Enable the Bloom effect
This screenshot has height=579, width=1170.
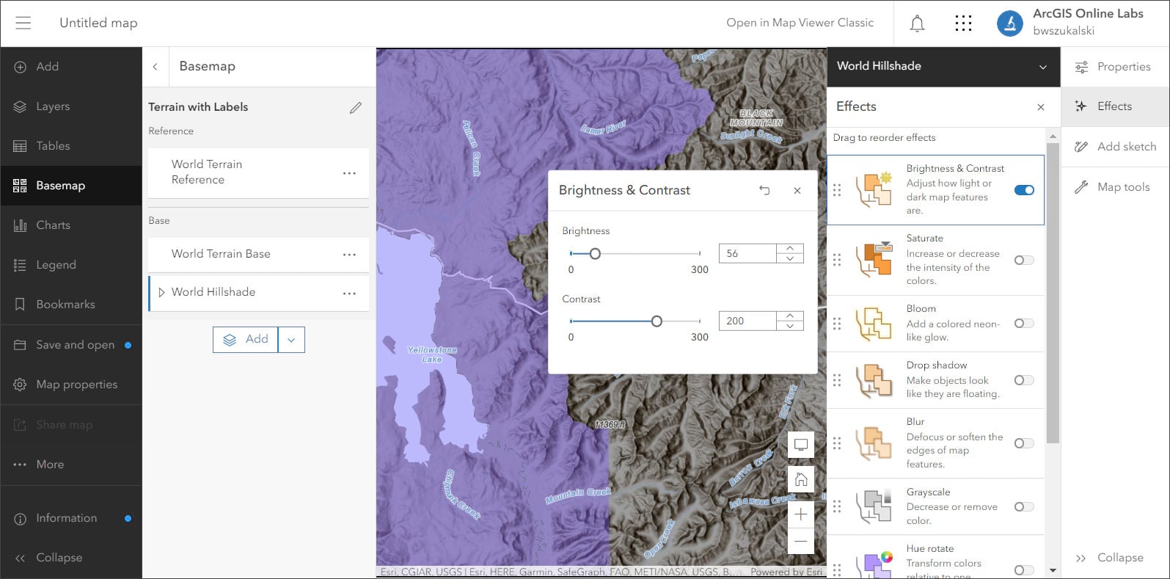(x=1024, y=324)
